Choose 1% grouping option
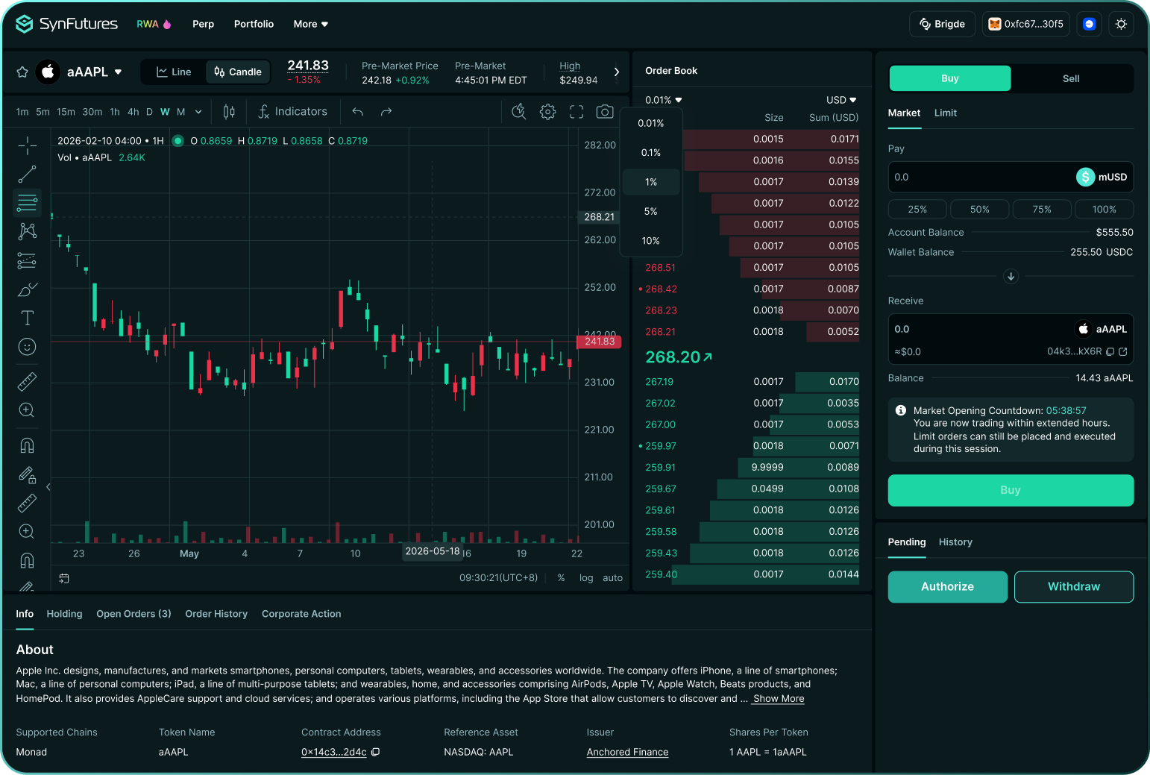This screenshot has width=1150, height=775. click(651, 182)
